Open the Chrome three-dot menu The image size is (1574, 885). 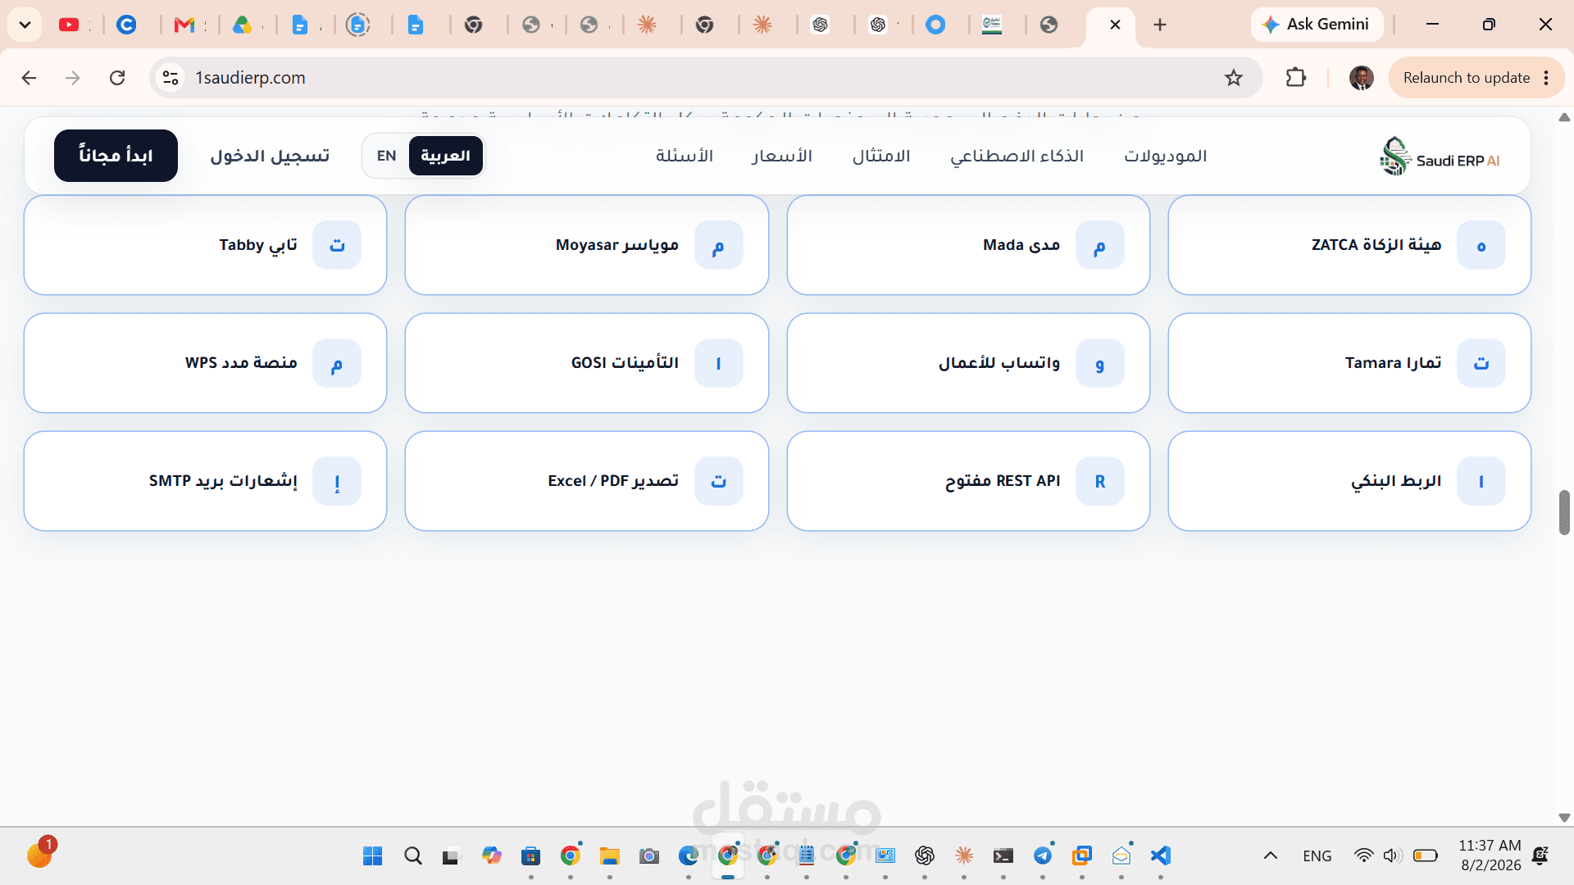(1546, 78)
